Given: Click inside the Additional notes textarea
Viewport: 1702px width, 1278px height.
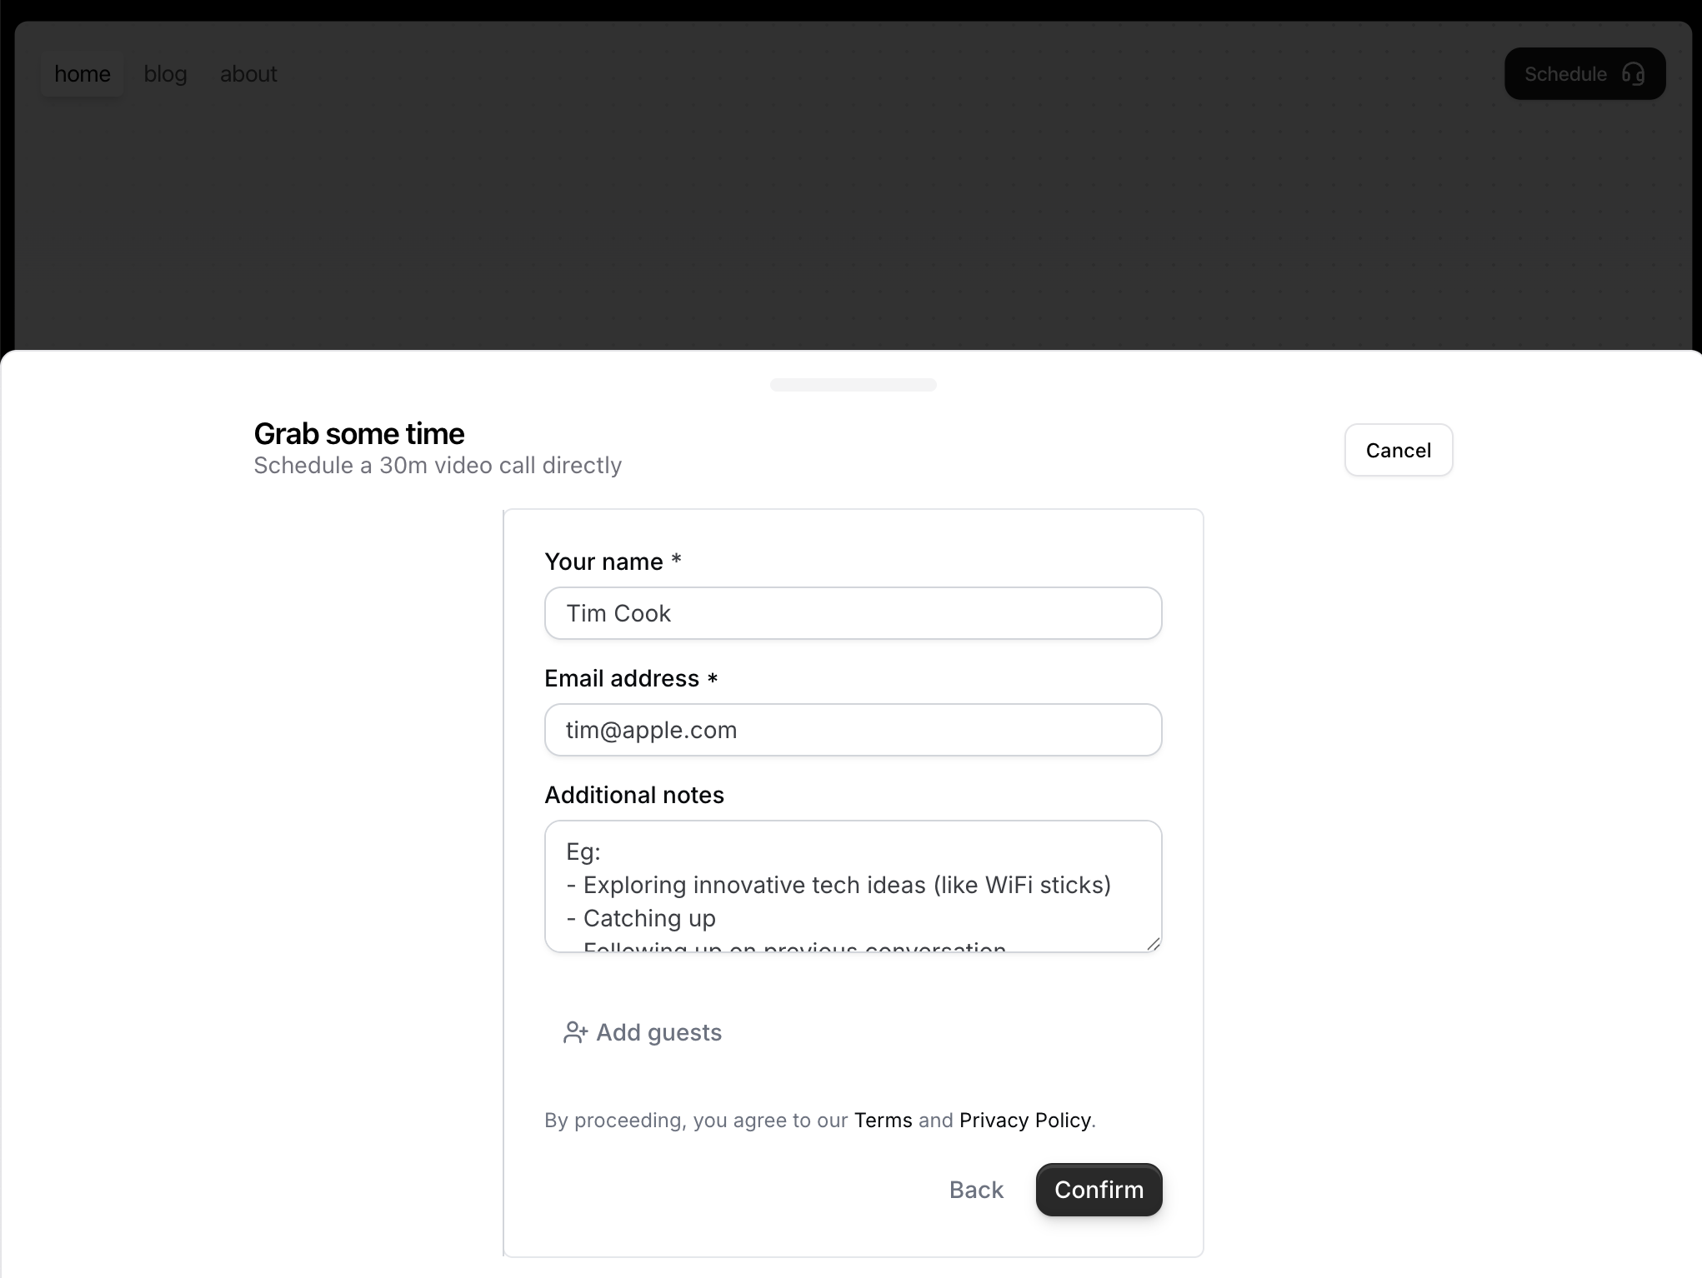Looking at the screenshot, I should 853,886.
